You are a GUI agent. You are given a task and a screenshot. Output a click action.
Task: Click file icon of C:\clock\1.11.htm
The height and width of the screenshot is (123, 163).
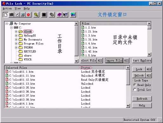7,76
